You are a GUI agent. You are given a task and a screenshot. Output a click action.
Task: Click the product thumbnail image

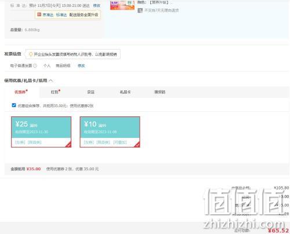122,5
